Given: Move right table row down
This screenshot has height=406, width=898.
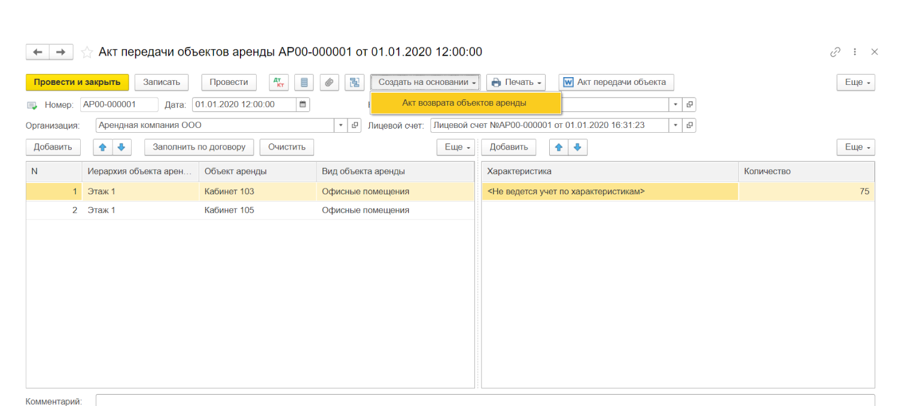Looking at the screenshot, I should pyautogui.click(x=577, y=147).
